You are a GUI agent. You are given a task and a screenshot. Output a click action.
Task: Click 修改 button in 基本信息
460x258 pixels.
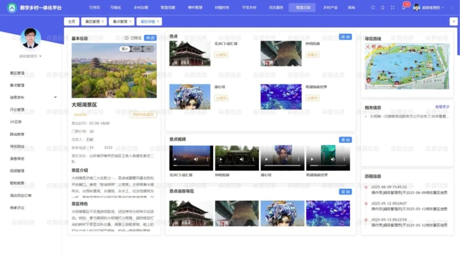(x=150, y=38)
